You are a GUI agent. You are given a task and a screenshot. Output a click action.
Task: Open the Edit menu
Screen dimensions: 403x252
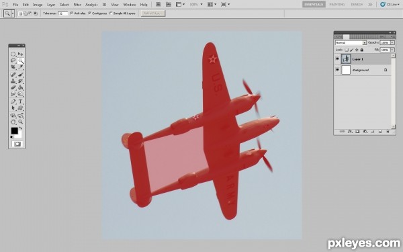tap(26, 5)
